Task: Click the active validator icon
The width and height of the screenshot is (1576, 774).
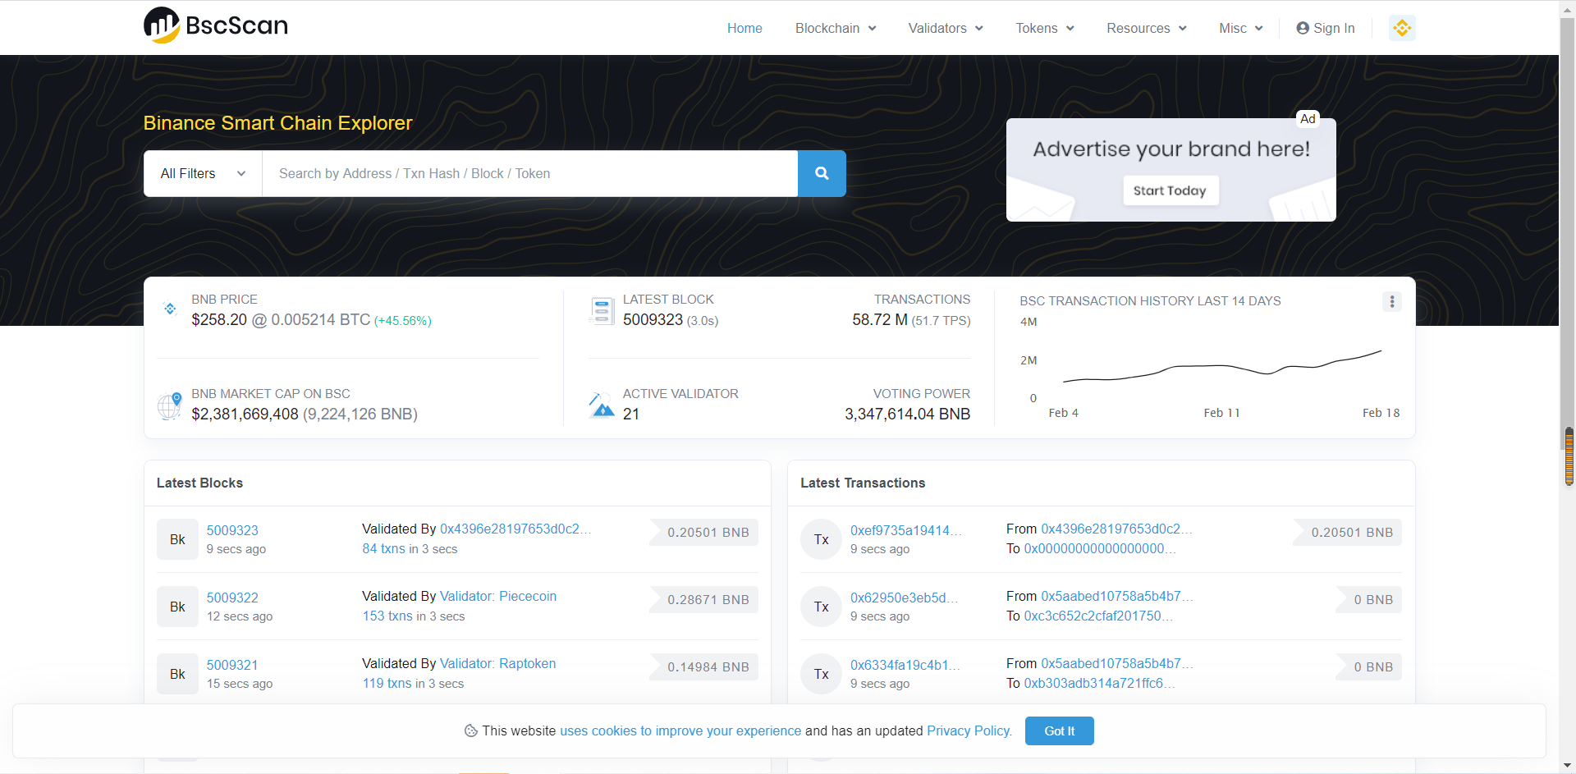Action: [x=602, y=405]
